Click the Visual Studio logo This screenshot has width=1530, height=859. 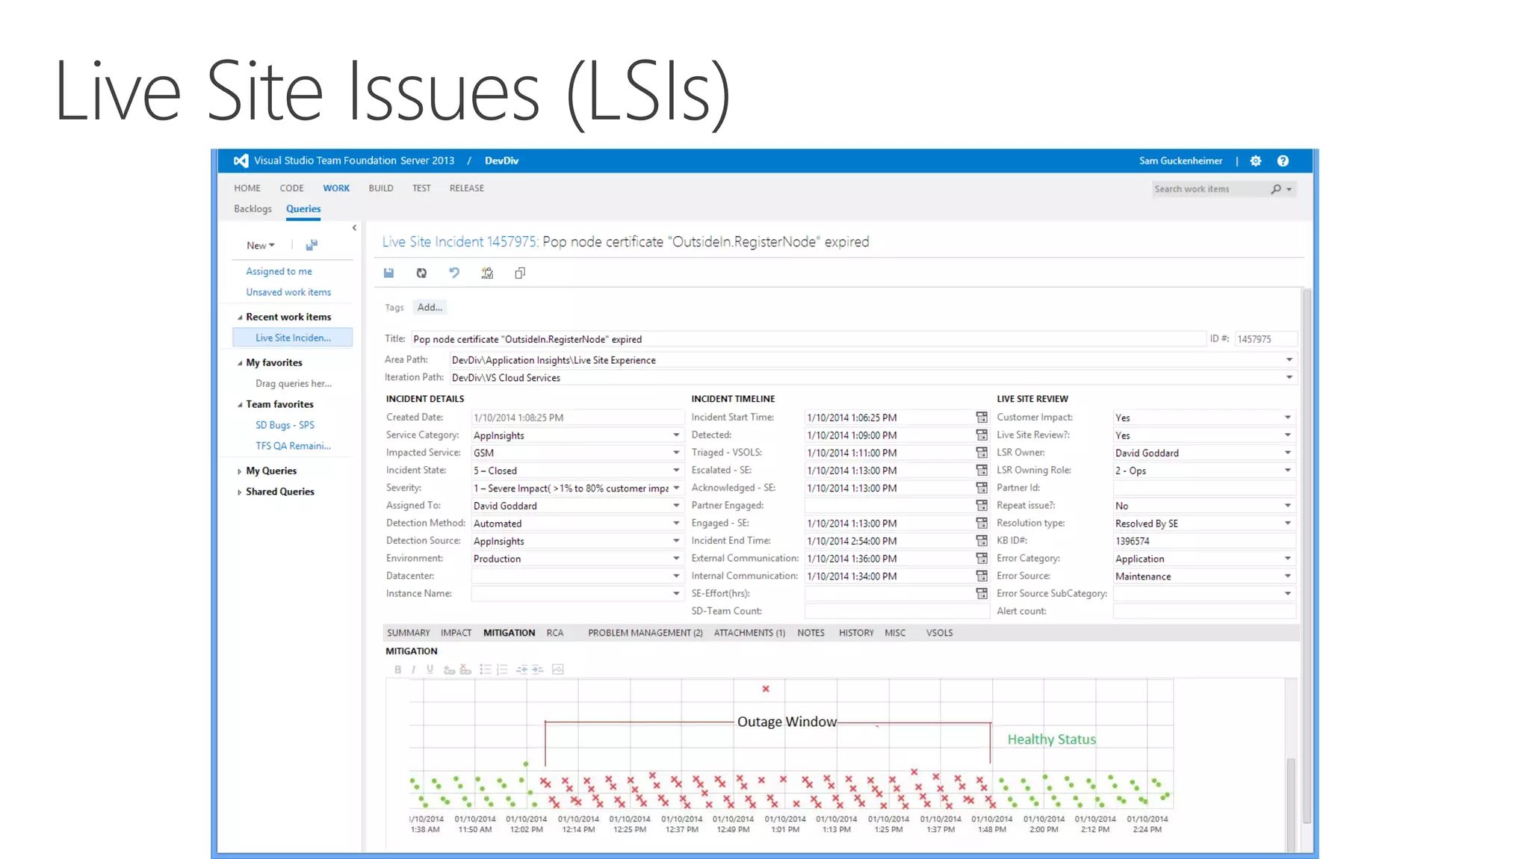click(241, 161)
